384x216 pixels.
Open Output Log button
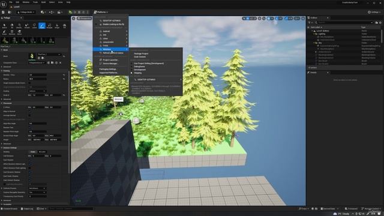(x=27, y=209)
